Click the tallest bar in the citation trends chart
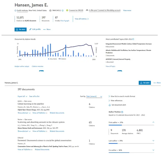Screen dimensions: 165x158 [x=50, y=50]
